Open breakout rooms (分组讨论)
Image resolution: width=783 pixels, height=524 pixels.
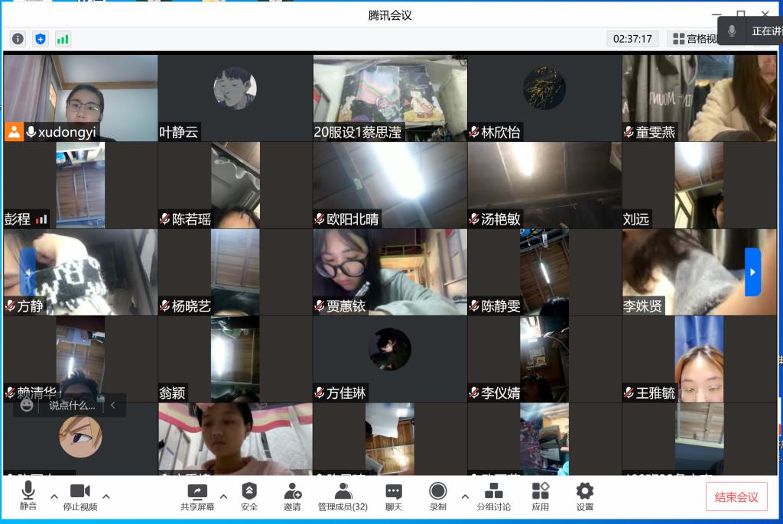[x=494, y=497]
